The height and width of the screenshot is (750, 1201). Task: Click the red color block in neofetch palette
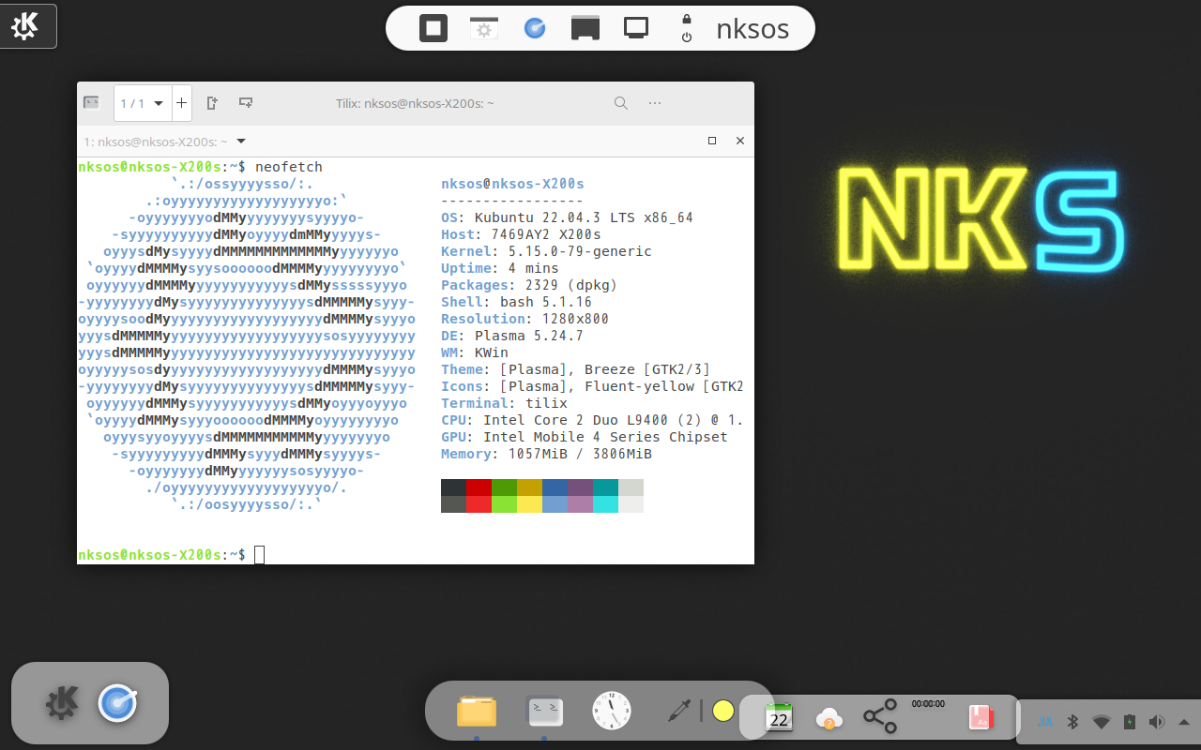(x=479, y=487)
